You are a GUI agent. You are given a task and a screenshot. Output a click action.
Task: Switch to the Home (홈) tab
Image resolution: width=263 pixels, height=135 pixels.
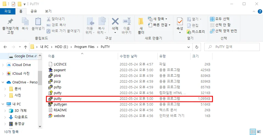[x=21, y=11]
